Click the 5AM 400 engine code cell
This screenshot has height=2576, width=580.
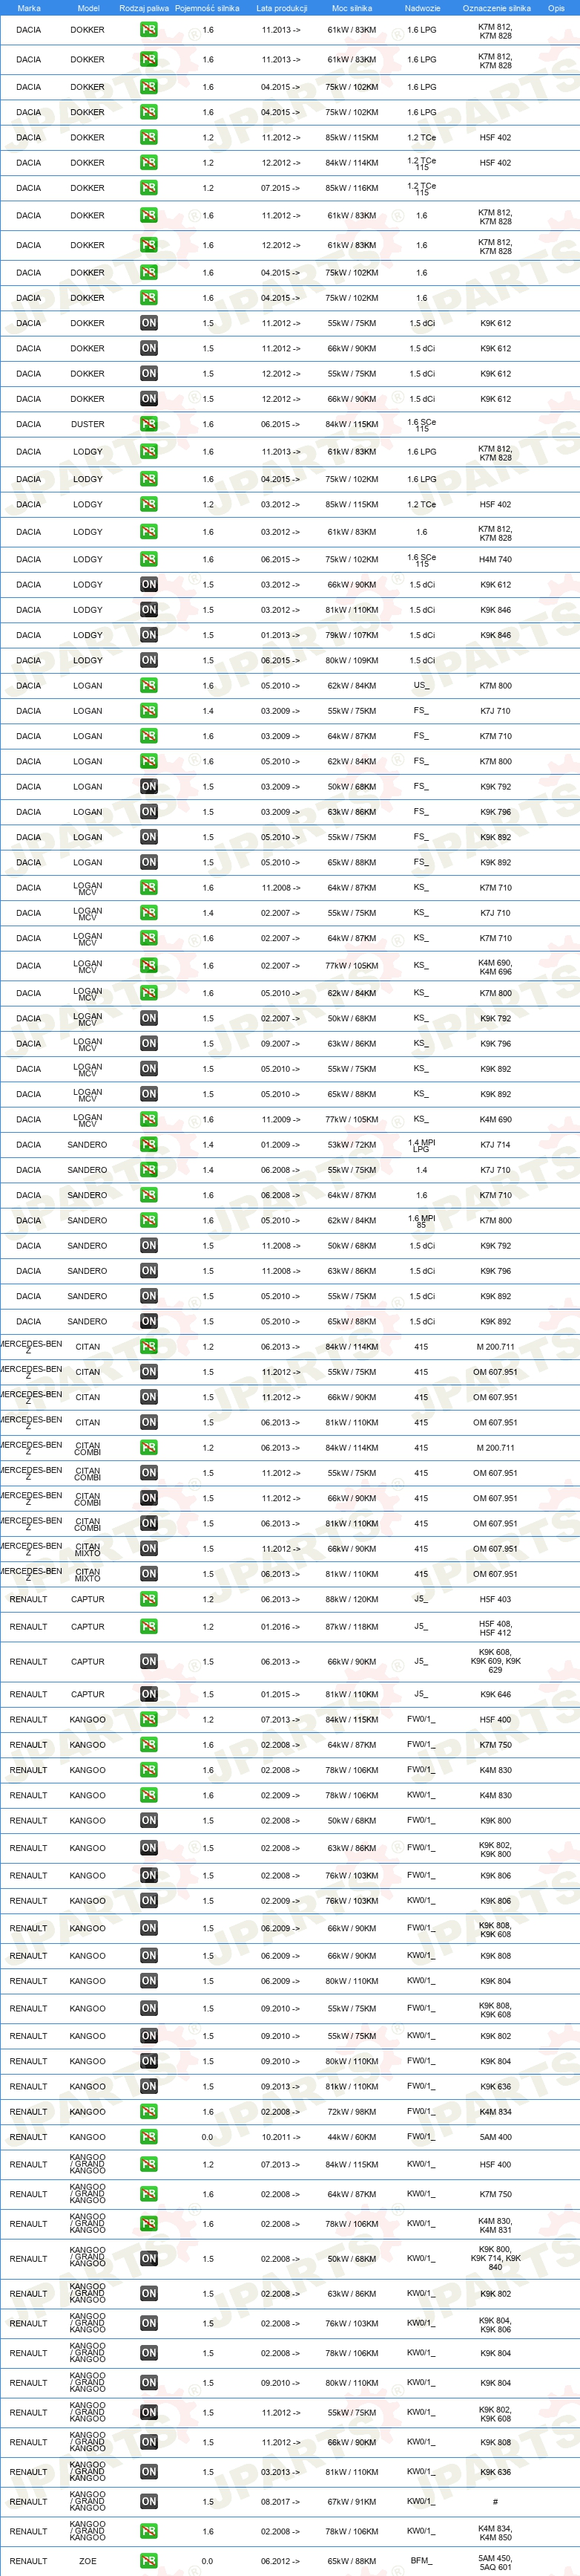click(495, 2137)
